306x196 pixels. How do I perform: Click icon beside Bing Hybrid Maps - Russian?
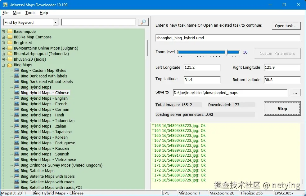tap(17, 148)
